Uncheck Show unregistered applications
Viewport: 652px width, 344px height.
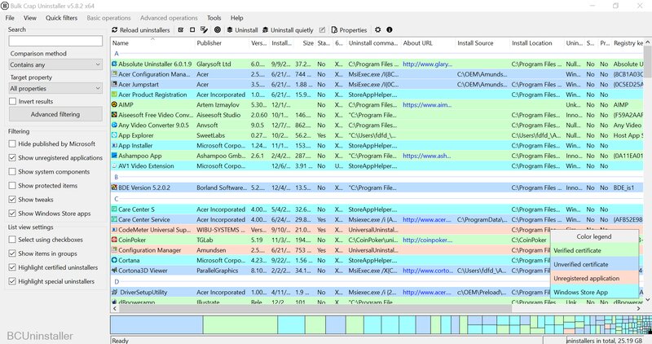[x=12, y=158]
